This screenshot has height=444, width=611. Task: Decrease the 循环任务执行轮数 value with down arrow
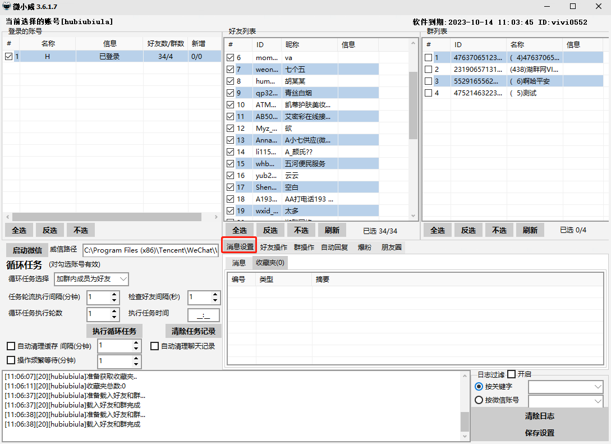pos(114,318)
